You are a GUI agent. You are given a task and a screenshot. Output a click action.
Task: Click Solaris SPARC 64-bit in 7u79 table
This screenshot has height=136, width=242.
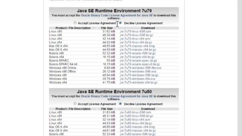pyautogui.click(x=63, y=64)
